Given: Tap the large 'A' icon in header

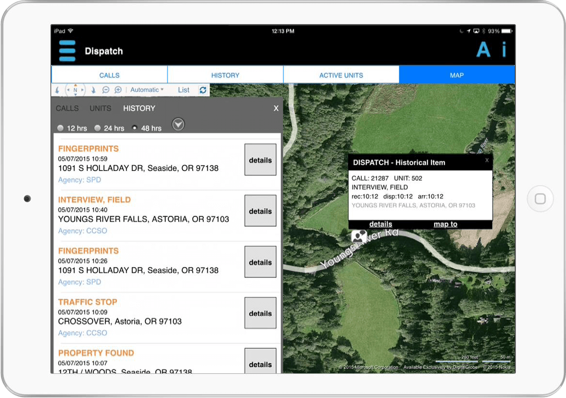Looking at the screenshot, I should click(483, 50).
